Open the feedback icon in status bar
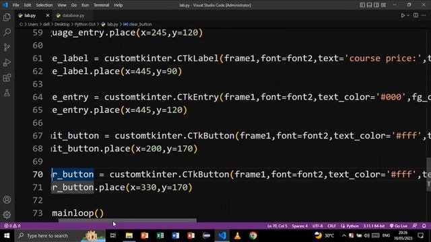 [415, 226]
